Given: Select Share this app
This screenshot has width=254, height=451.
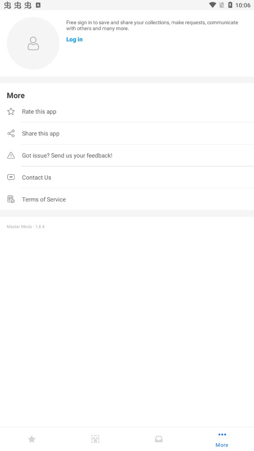Looking at the screenshot, I should 127,134.
